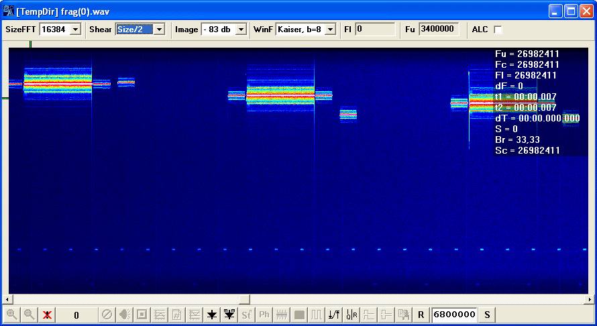Open the Shear Size/2 dropdown
The width and height of the screenshot is (597, 326).
click(x=160, y=30)
